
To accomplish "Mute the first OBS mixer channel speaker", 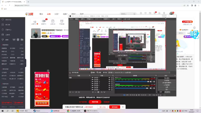I will coord(151,82).
